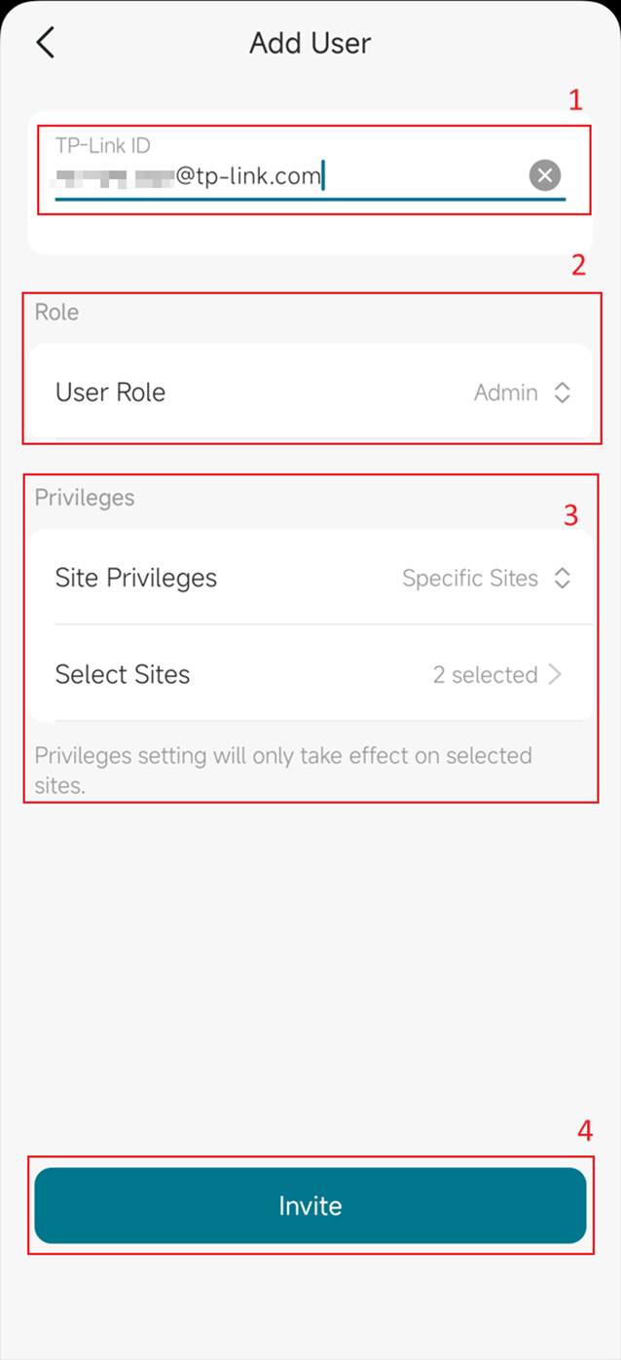Select the User Role row label
This screenshot has height=1360, width=621.
pos(110,393)
